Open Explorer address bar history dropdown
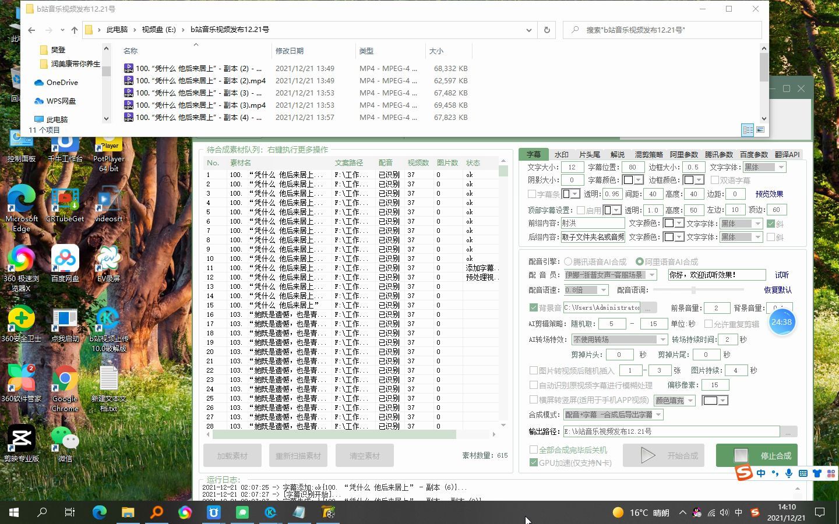The height and width of the screenshot is (524, 839). pos(529,30)
